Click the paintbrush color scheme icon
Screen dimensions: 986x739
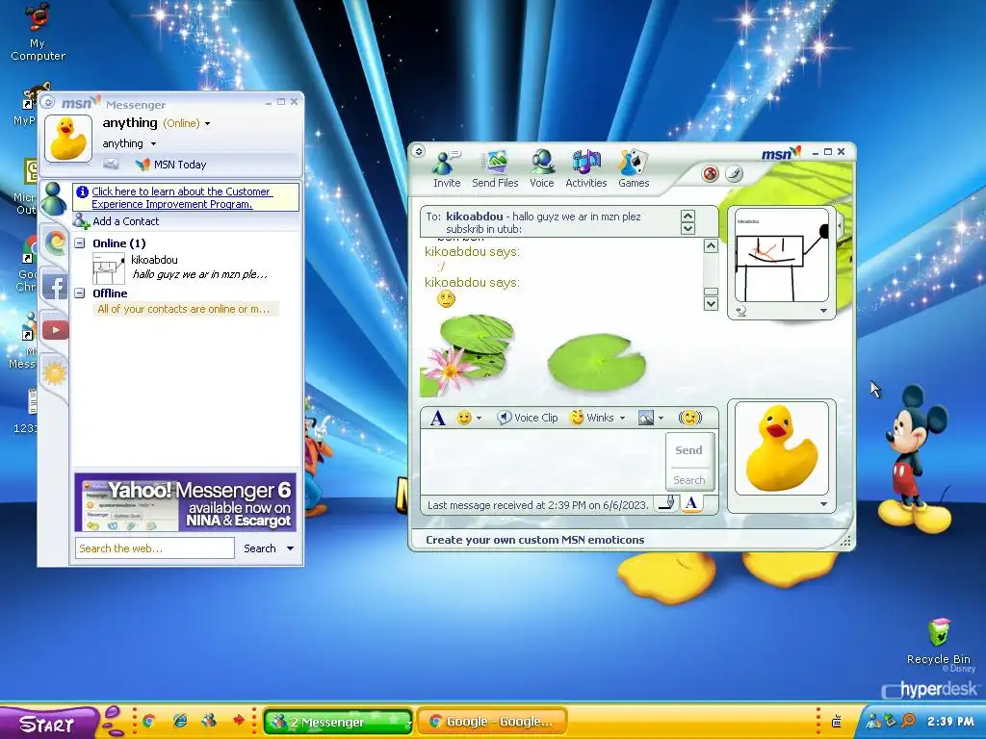[x=734, y=173]
